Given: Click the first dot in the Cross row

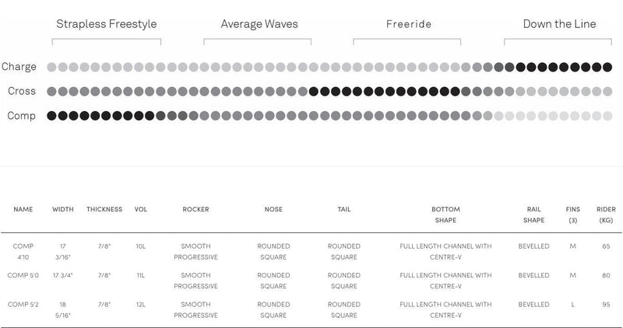Looking at the screenshot, I should [x=51, y=92].
